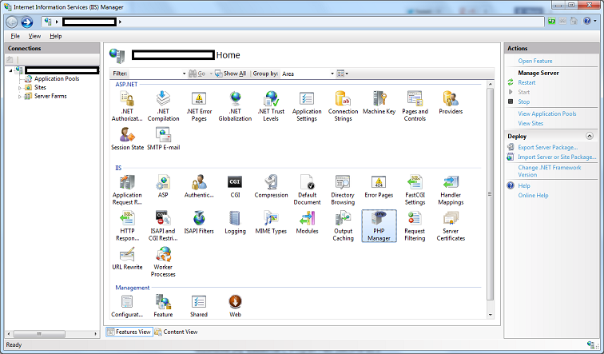Open SMTP E-mail feature
This screenshot has width=604, height=354.
tap(163, 139)
